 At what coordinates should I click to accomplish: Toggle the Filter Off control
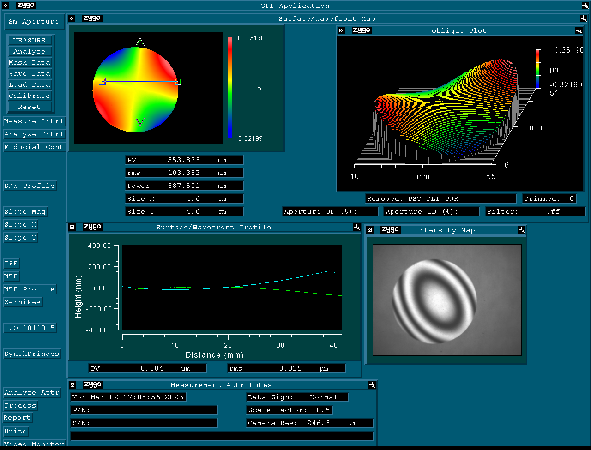click(535, 211)
